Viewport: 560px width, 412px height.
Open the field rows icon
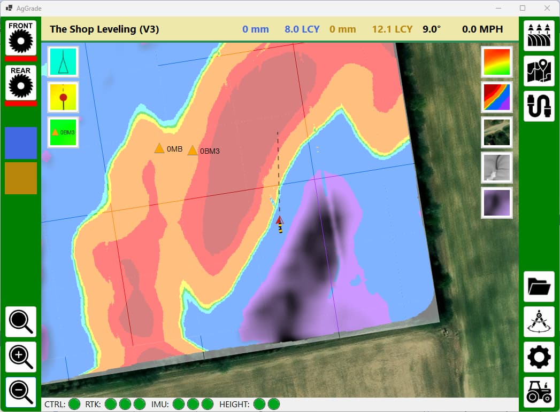click(539, 36)
